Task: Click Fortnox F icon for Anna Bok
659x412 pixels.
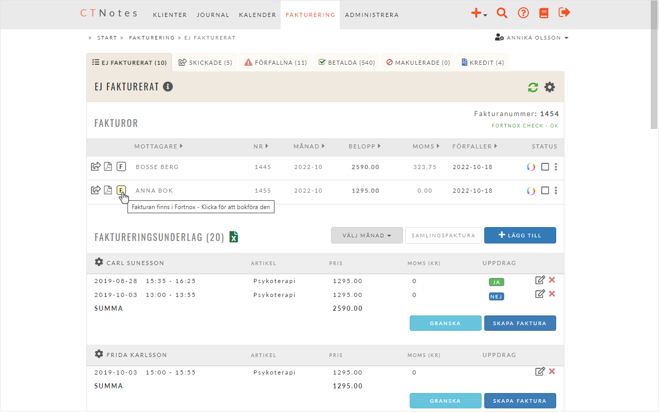Action: tap(121, 190)
